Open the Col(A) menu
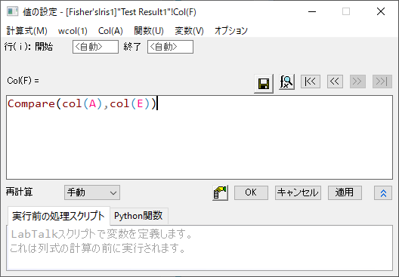 point(110,31)
